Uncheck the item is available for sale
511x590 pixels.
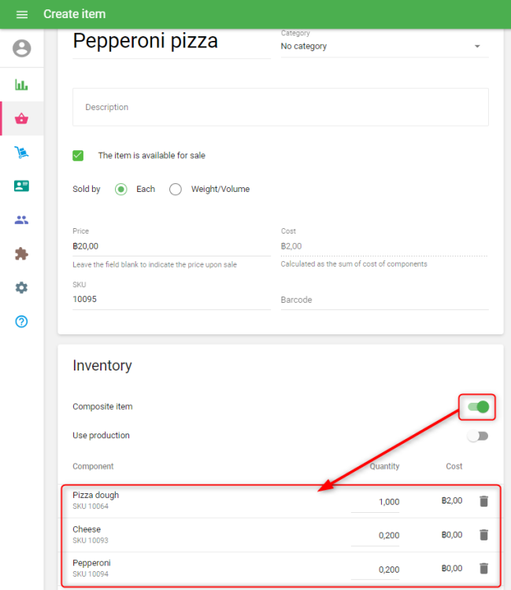tap(78, 156)
